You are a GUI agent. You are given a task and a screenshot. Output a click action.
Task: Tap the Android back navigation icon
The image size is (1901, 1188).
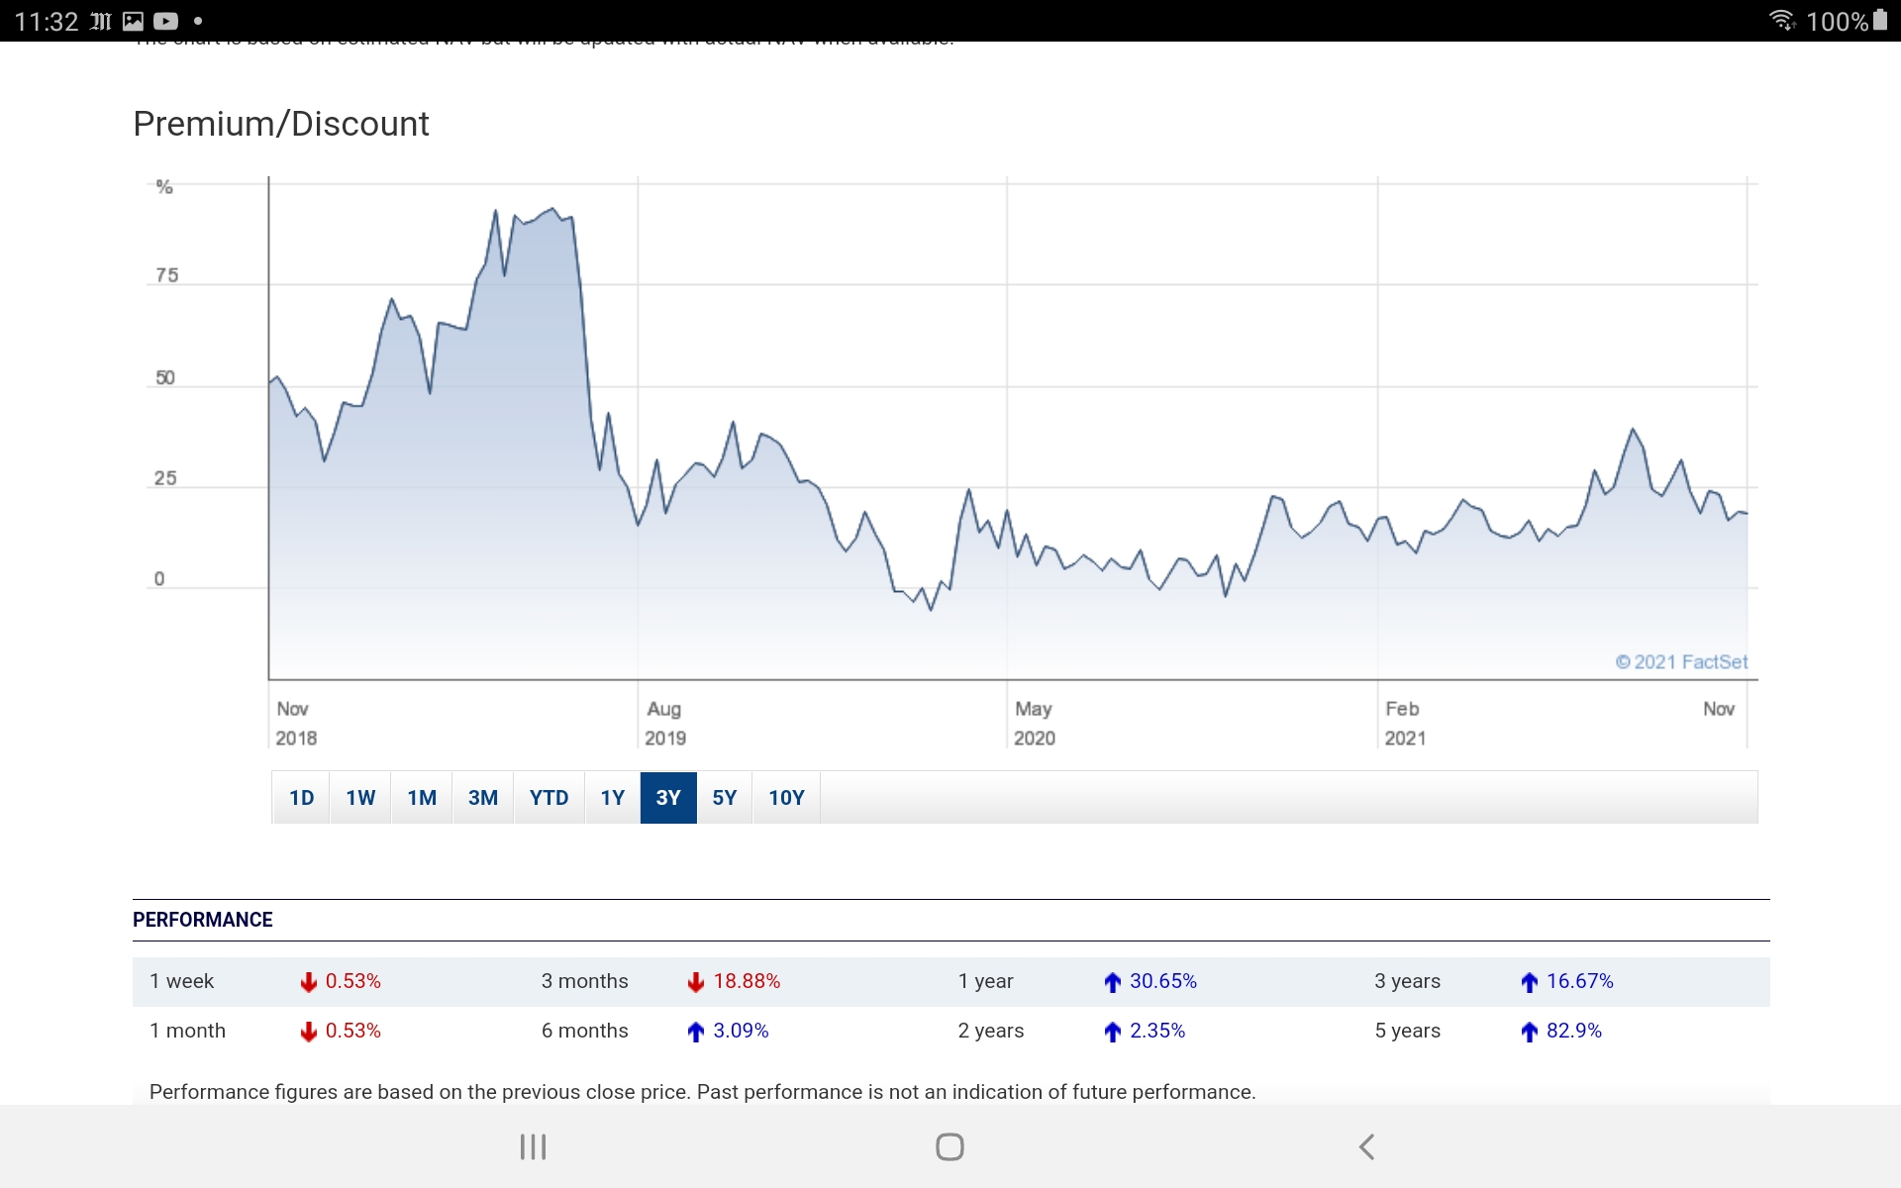pyautogui.click(x=1366, y=1146)
